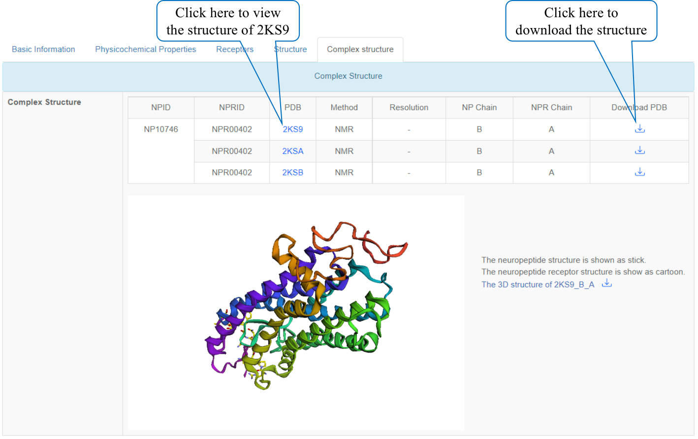
Task: Click NPR00402 in the first row
Action: pos(232,129)
